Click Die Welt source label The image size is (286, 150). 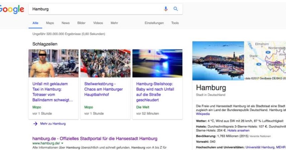(x=143, y=107)
